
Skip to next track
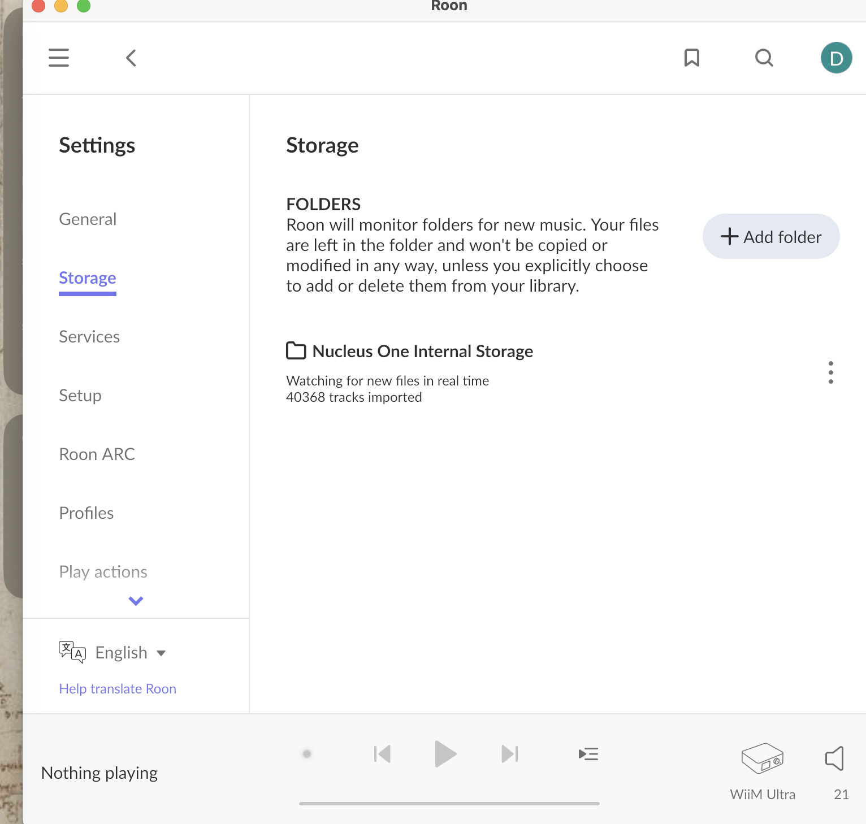(x=509, y=754)
